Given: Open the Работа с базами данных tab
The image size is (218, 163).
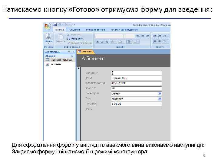Looking at the screenshot, I should [x=124, y=30].
